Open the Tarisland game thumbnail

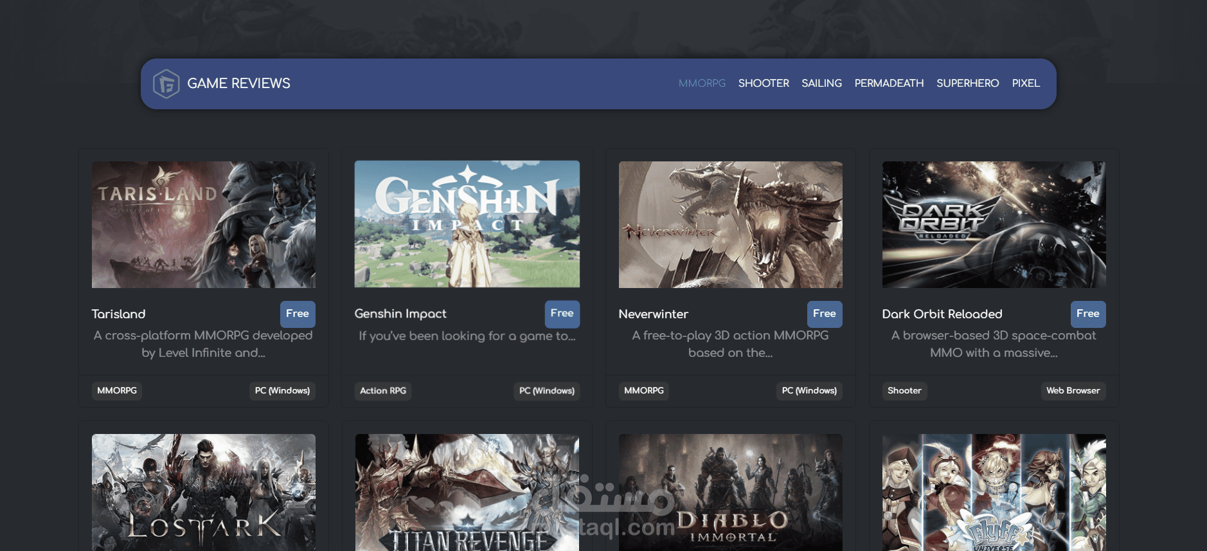pos(204,224)
